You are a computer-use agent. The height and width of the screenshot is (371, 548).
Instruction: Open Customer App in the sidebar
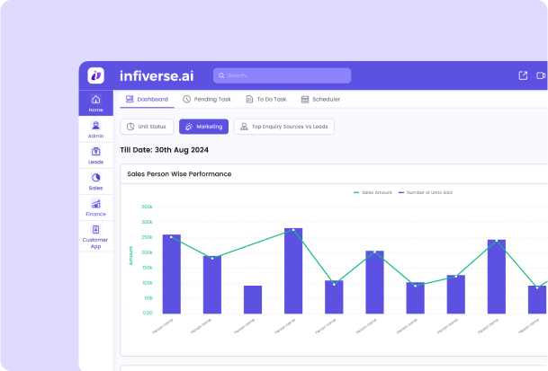point(96,236)
